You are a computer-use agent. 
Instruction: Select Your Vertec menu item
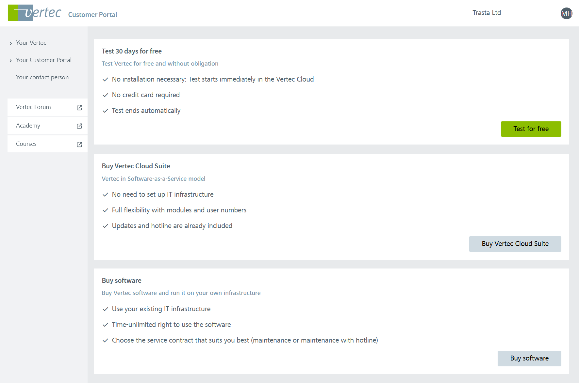[x=31, y=43]
